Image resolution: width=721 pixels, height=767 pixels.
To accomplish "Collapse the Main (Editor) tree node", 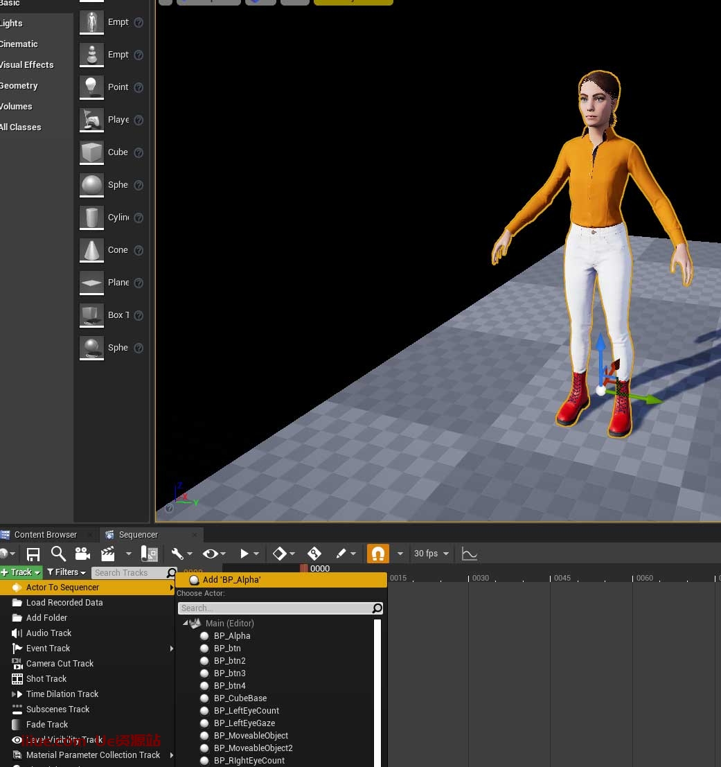I will point(186,624).
